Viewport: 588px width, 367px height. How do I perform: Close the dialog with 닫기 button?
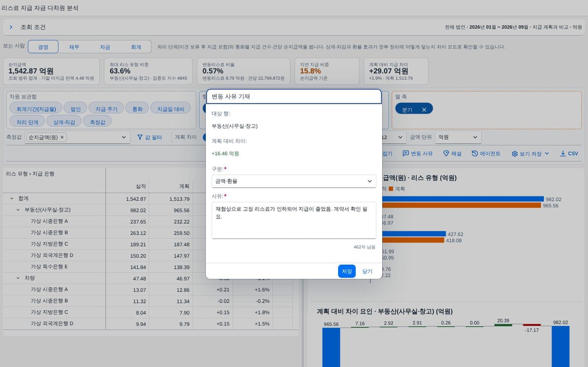(367, 271)
